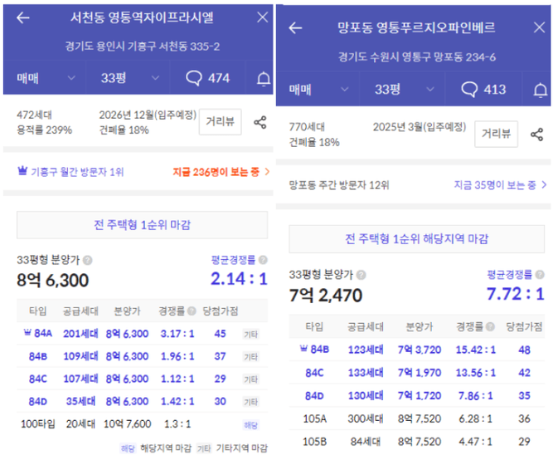Select 84D row with 130세대 in 망포동 table
This screenshot has height=465, width=558.
416,395
